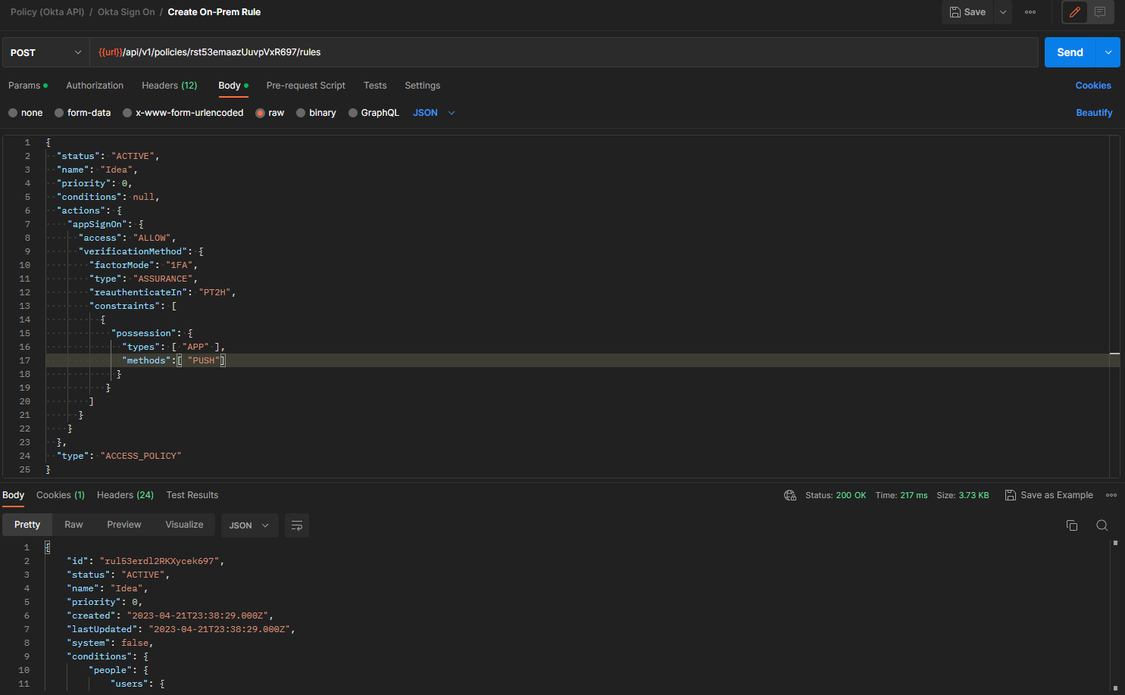Viewport: 1125px width, 695px height.
Task: Toggle the wrap lines icon
Action: coord(297,525)
